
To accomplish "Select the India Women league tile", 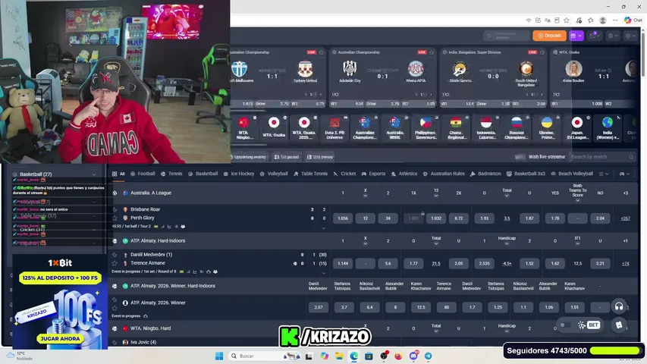I will pyautogui.click(x=608, y=128).
